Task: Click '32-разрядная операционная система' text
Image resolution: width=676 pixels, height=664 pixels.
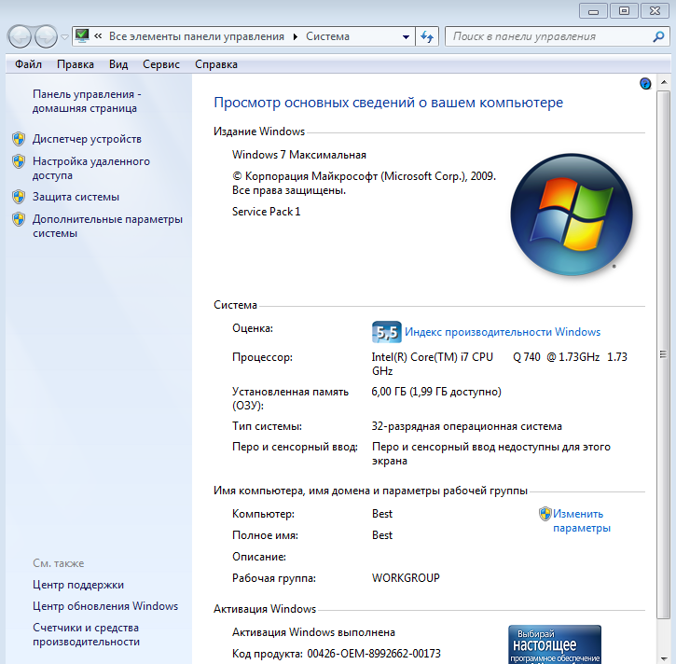Action: click(467, 426)
